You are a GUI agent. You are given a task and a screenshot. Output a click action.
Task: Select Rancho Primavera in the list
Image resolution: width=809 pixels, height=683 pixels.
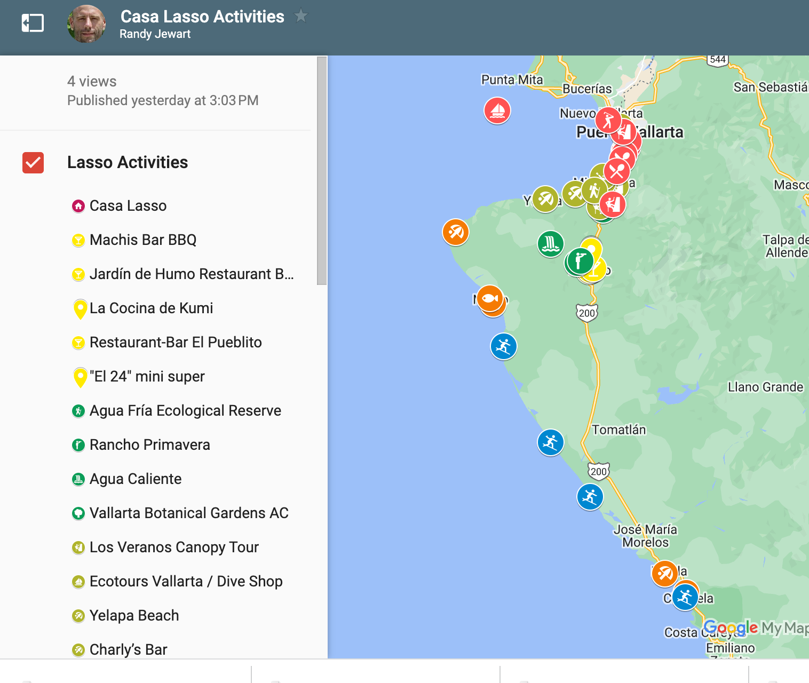pyautogui.click(x=150, y=444)
